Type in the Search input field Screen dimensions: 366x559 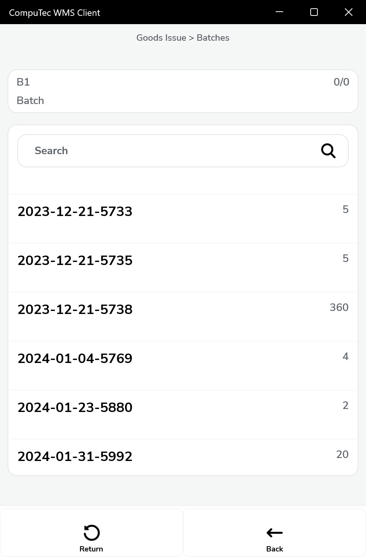pos(169,151)
